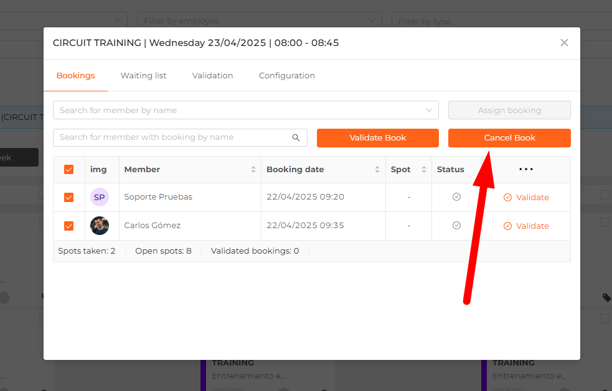
Task: Click the status check icon for Soporte Pruebas
Action: pyautogui.click(x=456, y=197)
